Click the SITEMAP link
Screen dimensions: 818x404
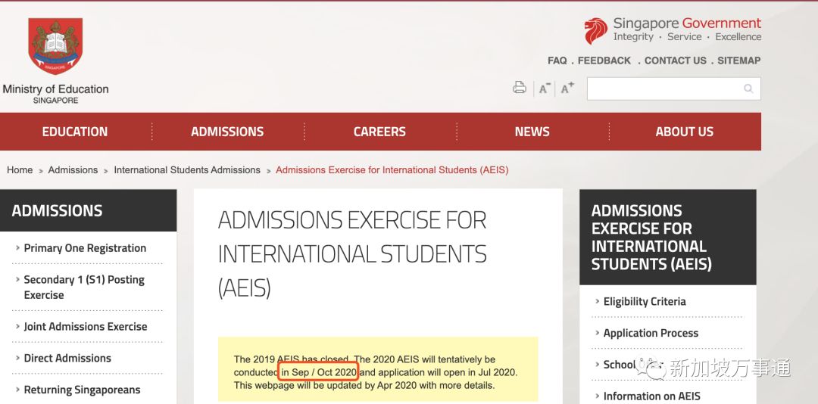738,61
